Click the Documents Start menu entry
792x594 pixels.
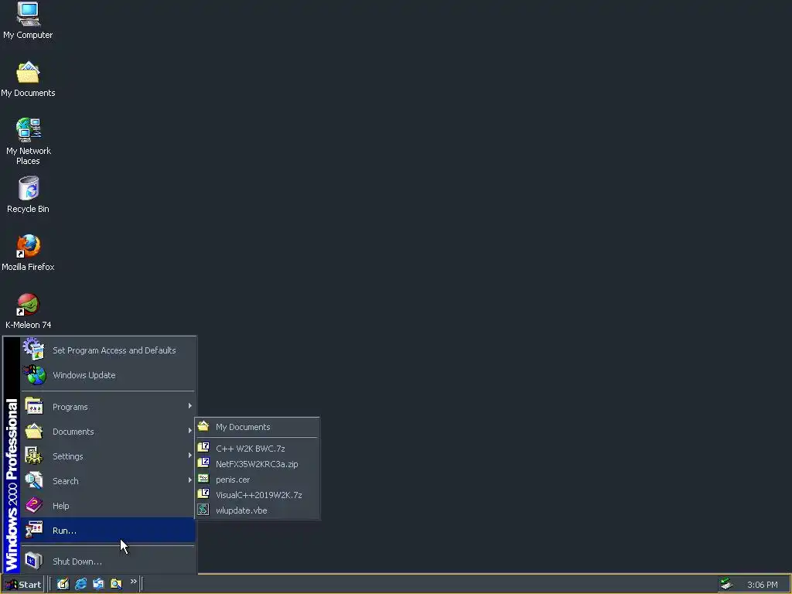click(108, 432)
